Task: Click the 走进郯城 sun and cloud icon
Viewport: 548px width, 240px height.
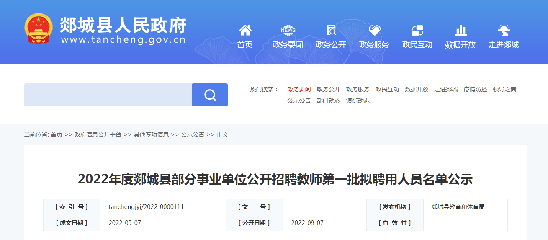Action: point(504,30)
